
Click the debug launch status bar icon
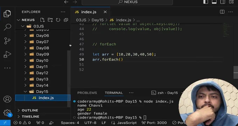pyautogui.click(x=51, y=122)
